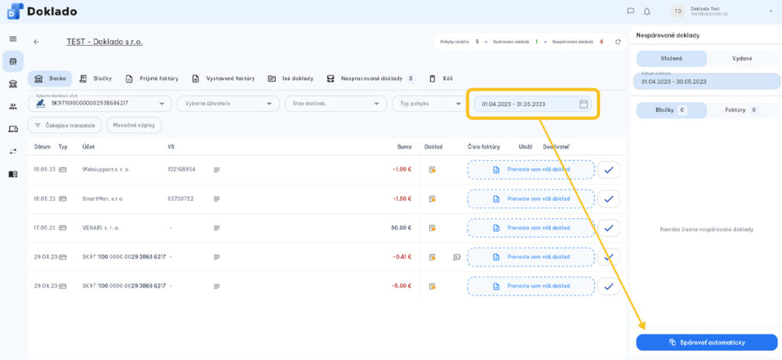Click the drop zone in the SmartMan row

(531, 198)
